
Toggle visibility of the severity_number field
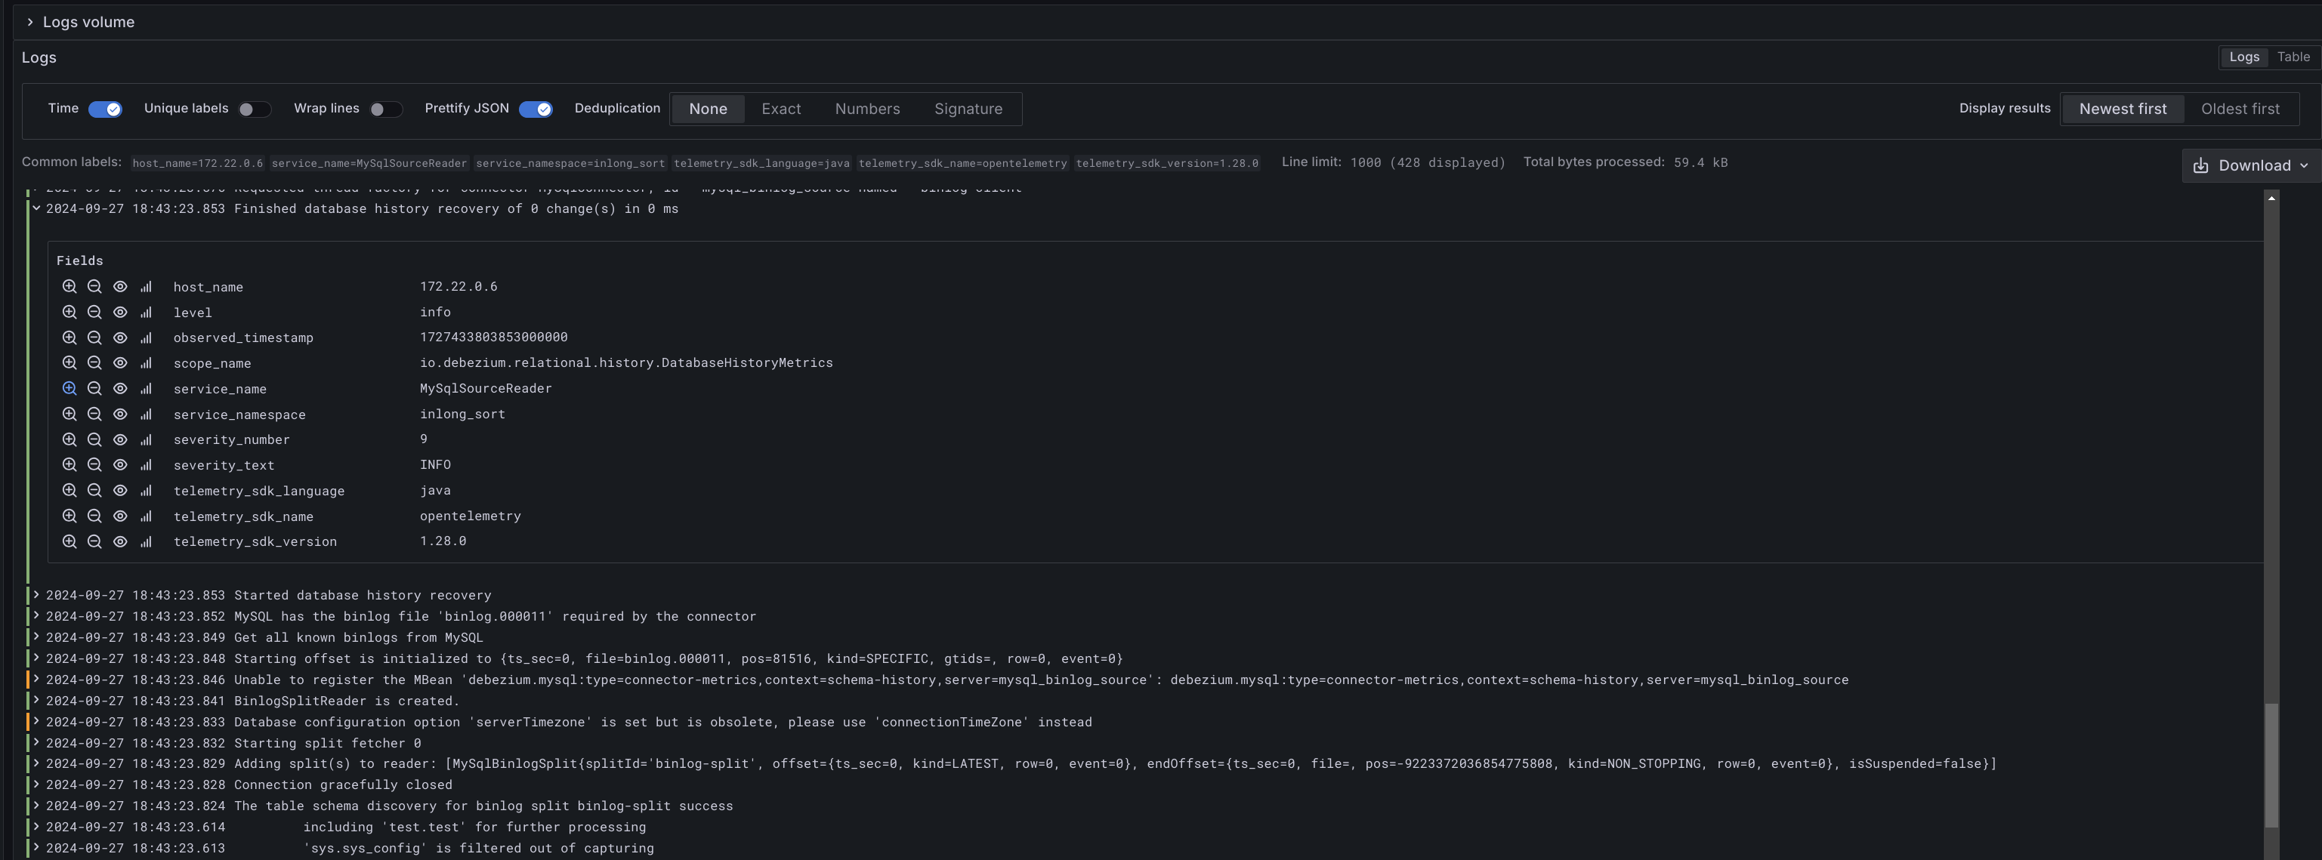tap(120, 440)
